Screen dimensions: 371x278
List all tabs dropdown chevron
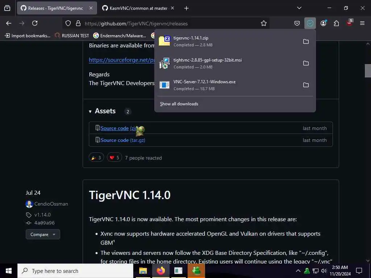(299, 8)
